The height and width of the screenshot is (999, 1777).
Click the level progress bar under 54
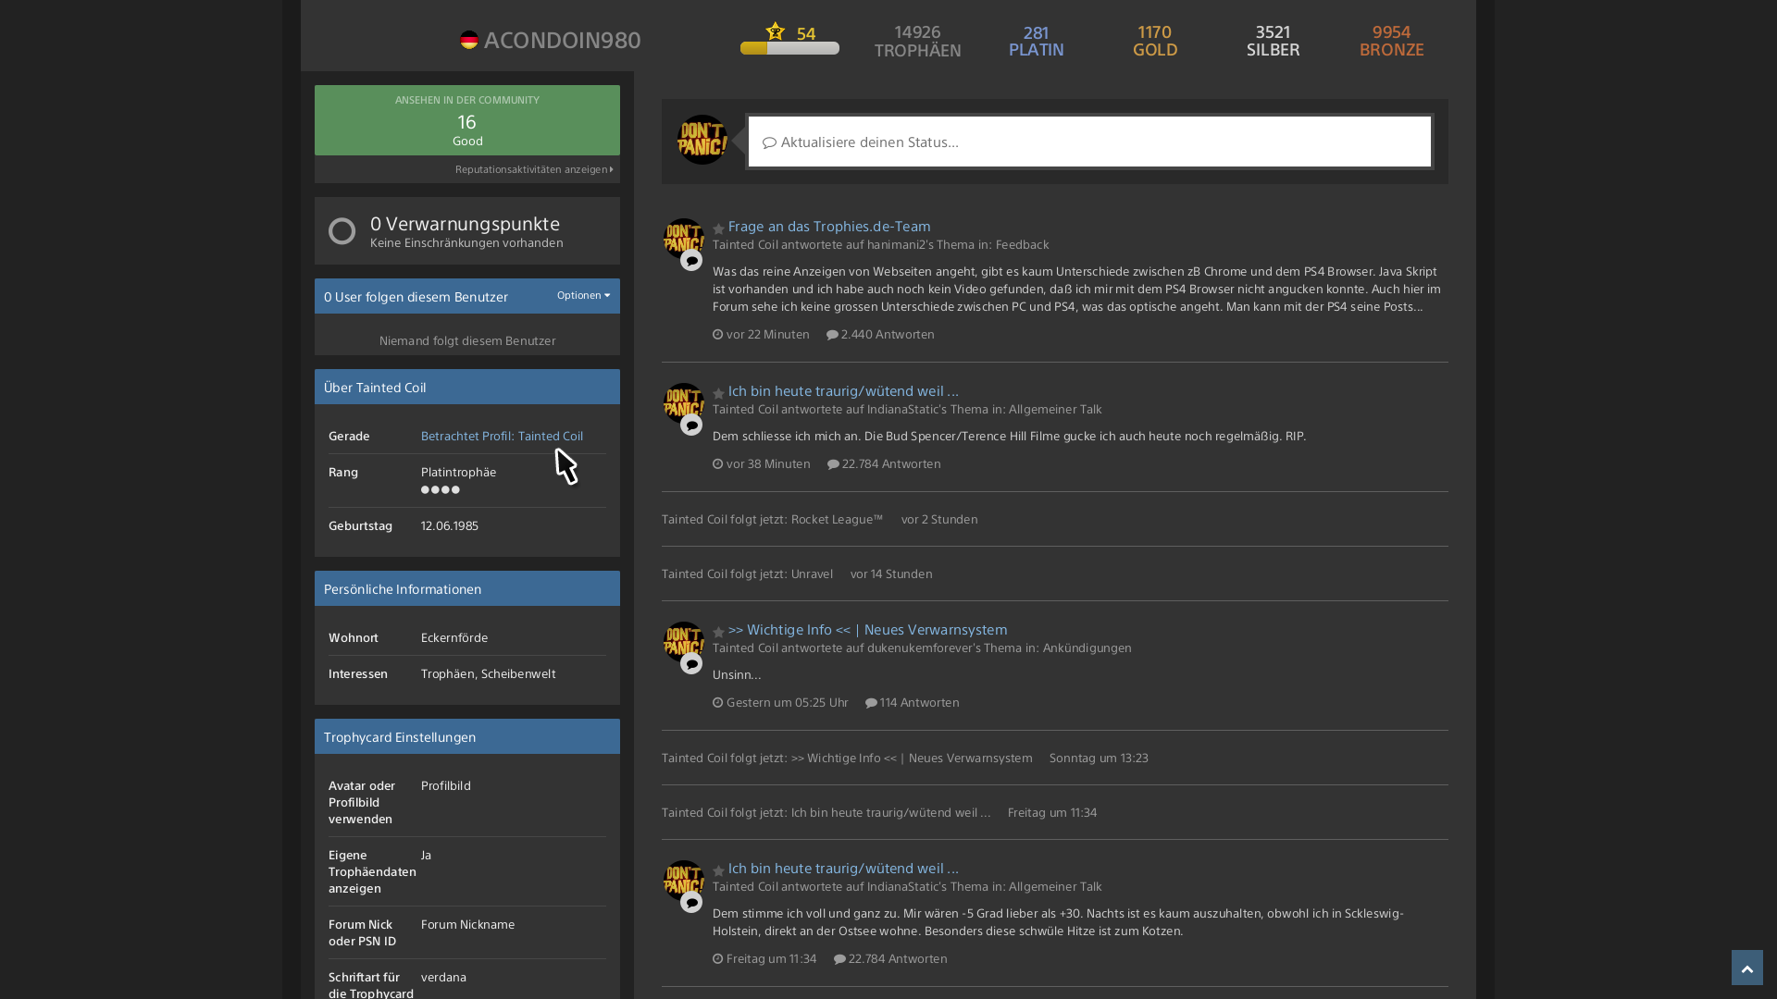point(789,48)
